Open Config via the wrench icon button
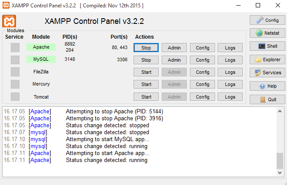The width and height of the screenshot is (287, 185). pyautogui.click(x=267, y=20)
